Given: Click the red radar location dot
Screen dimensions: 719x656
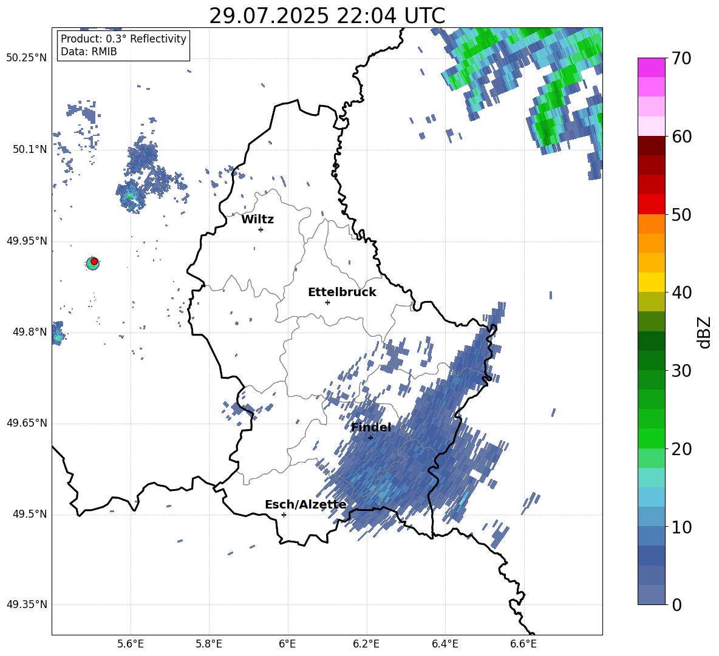Looking at the screenshot, I should pyautogui.click(x=94, y=262).
